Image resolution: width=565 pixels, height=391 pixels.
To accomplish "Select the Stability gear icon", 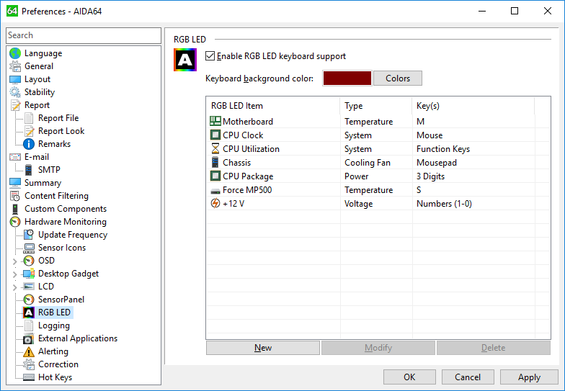I will tap(15, 92).
